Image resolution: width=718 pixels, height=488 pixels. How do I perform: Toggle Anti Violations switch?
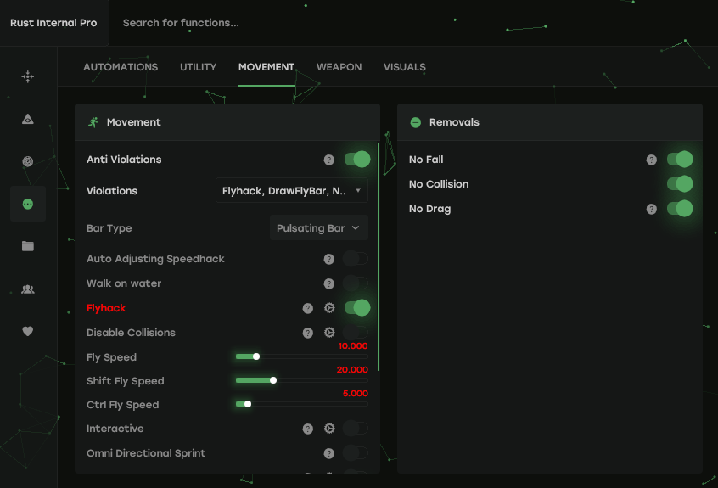[x=357, y=160]
